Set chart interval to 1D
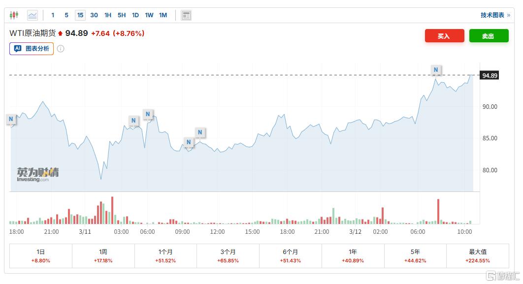 coord(135,15)
